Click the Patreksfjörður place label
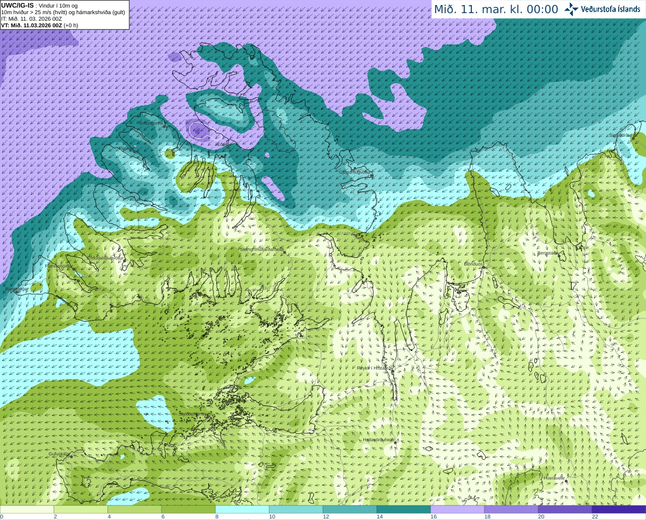Screen dimensions: 646x520 click(x=58, y=266)
